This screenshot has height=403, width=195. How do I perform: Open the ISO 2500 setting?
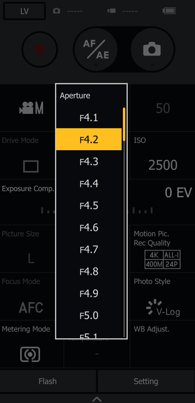(x=163, y=165)
